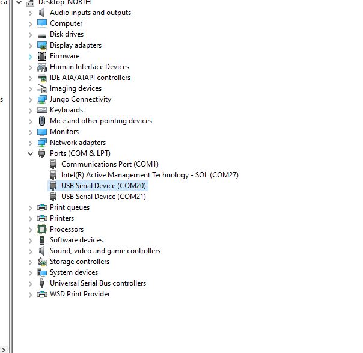363x353 pixels.
Task: Expand the Network adapters category
Action: click(31, 143)
